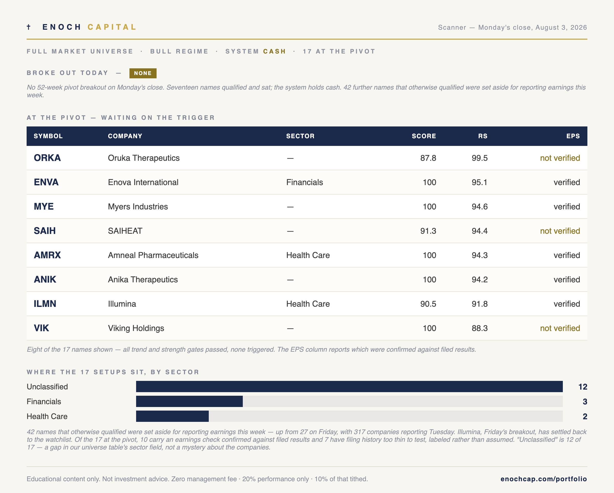Click SAIH's not verified EPS status

pyautogui.click(x=560, y=231)
